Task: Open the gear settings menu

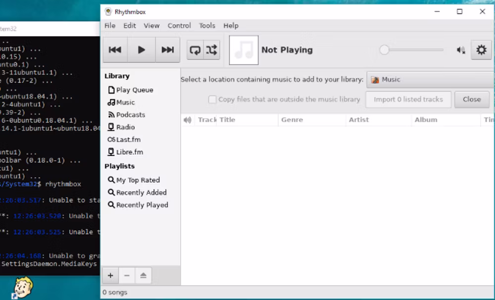Action: click(x=481, y=50)
